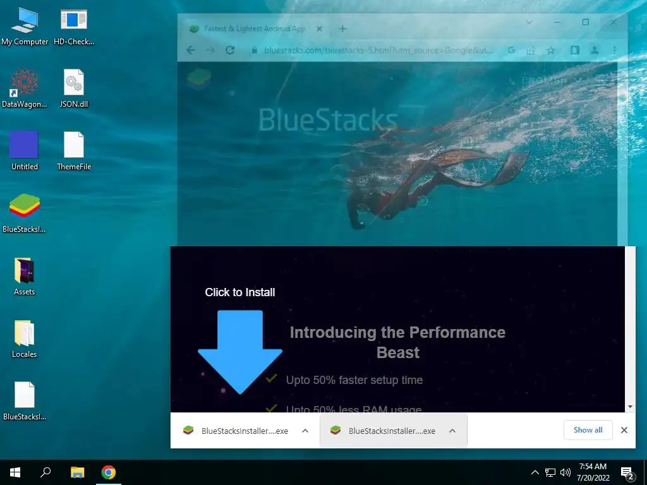Open File Explorer from taskbar

(77, 472)
